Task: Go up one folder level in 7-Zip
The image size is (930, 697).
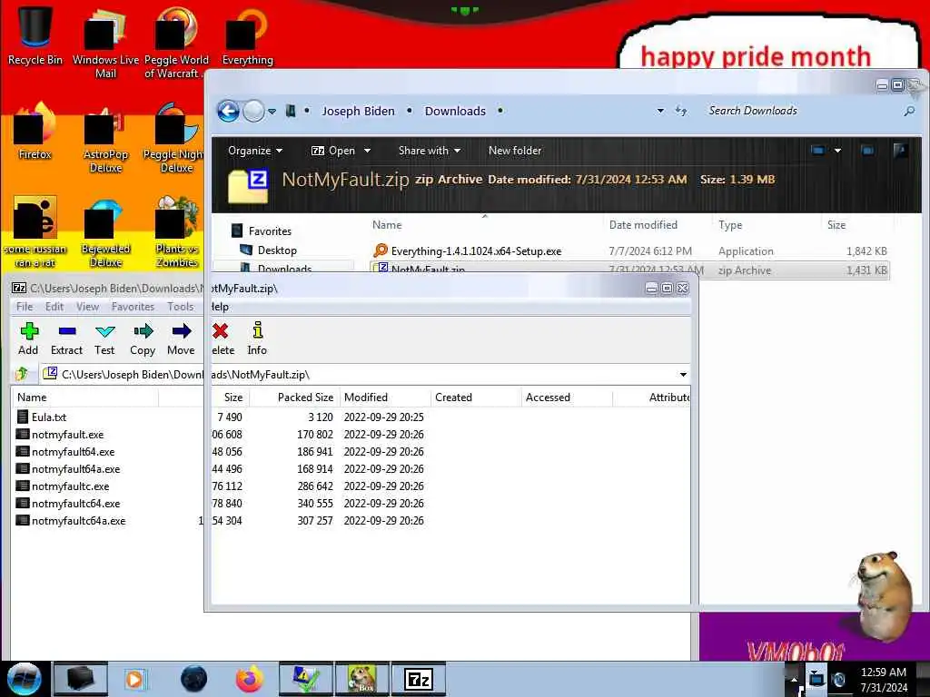Action: (x=23, y=374)
